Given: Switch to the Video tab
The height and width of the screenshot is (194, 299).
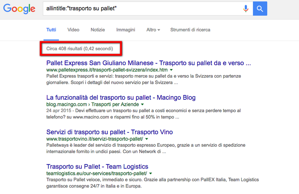Looking at the screenshot, I should tap(73, 30).
